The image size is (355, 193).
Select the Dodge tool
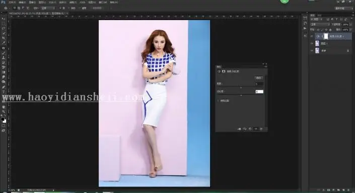point(4,82)
